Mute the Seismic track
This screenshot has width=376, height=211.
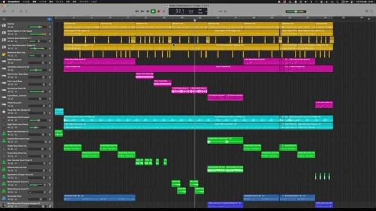tap(9, 27)
